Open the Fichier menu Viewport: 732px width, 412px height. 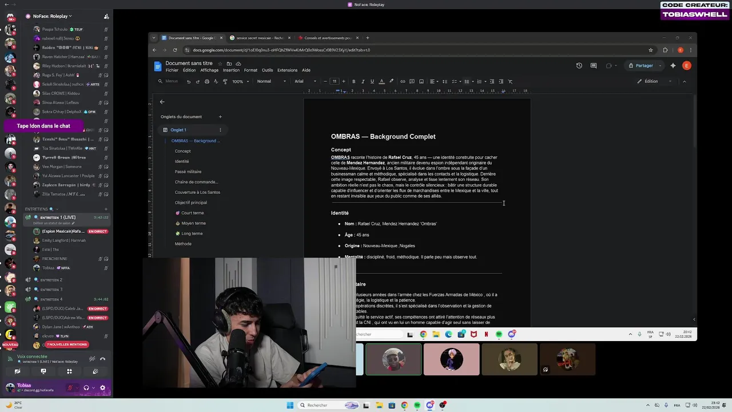click(172, 70)
